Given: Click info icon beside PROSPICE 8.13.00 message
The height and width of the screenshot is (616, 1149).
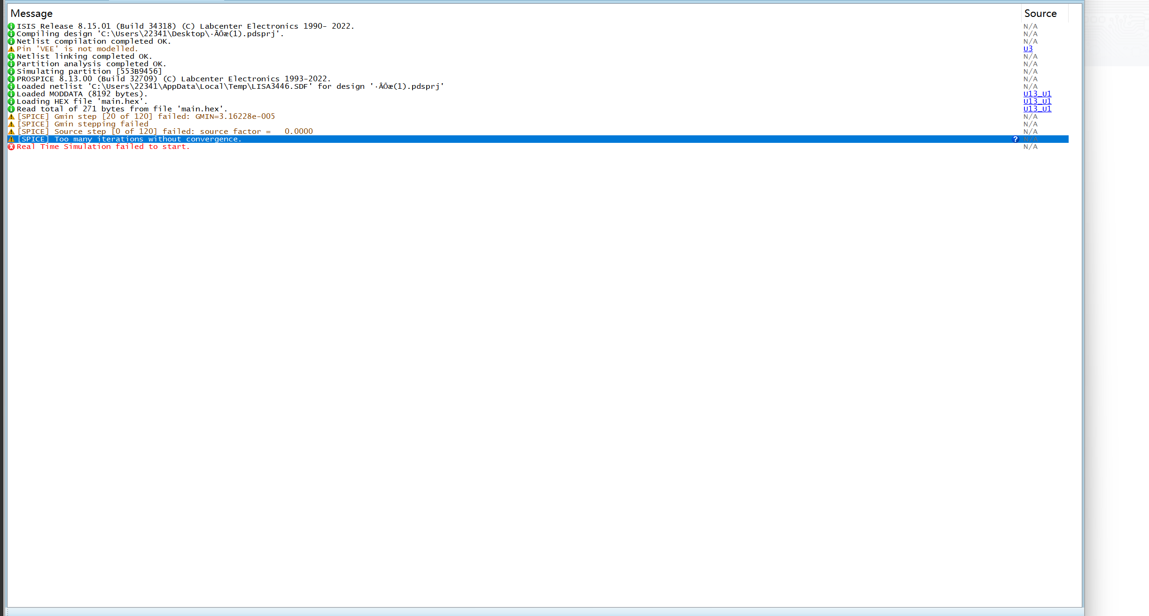Looking at the screenshot, I should point(11,79).
